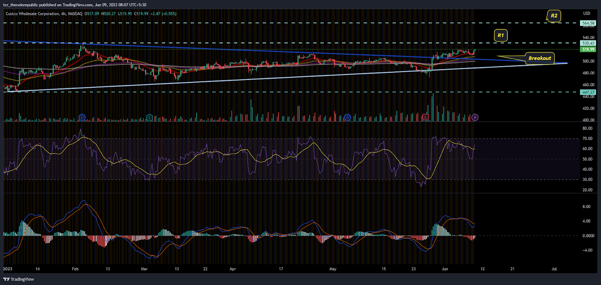Click the 447.27 price level tag
This screenshot has height=285, width=601.
click(588, 92)
